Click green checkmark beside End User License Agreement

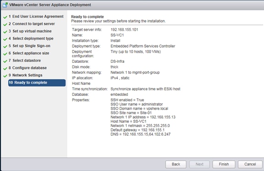click(5, 17)
